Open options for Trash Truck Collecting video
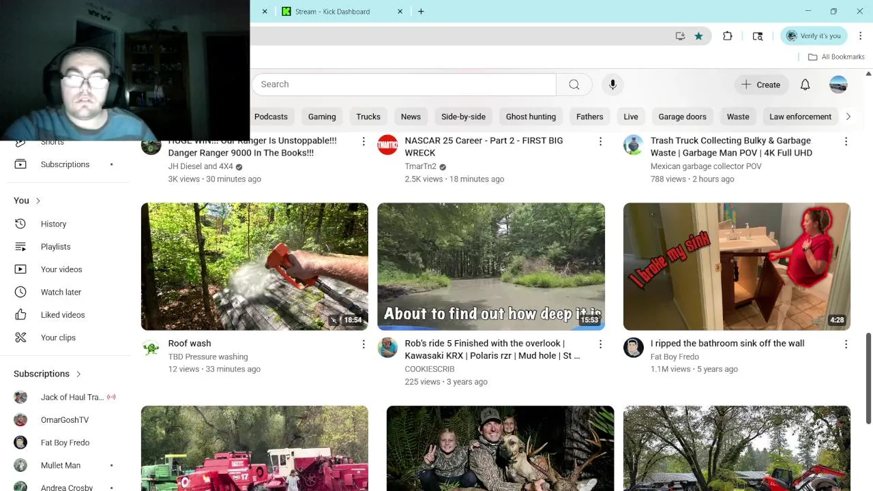 [x=846, y=141]
